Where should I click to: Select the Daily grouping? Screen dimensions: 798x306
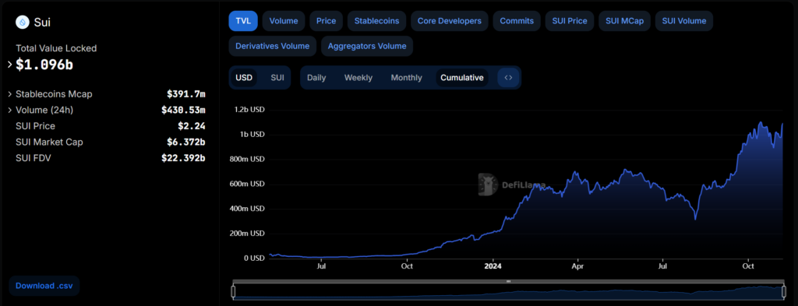coord(316,78)
